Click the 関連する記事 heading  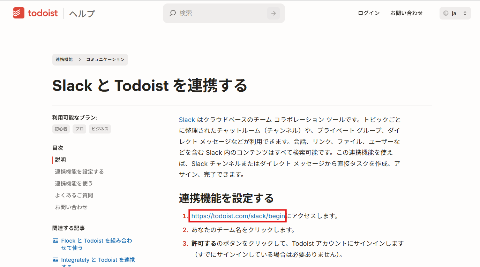[x=69, y=228]
